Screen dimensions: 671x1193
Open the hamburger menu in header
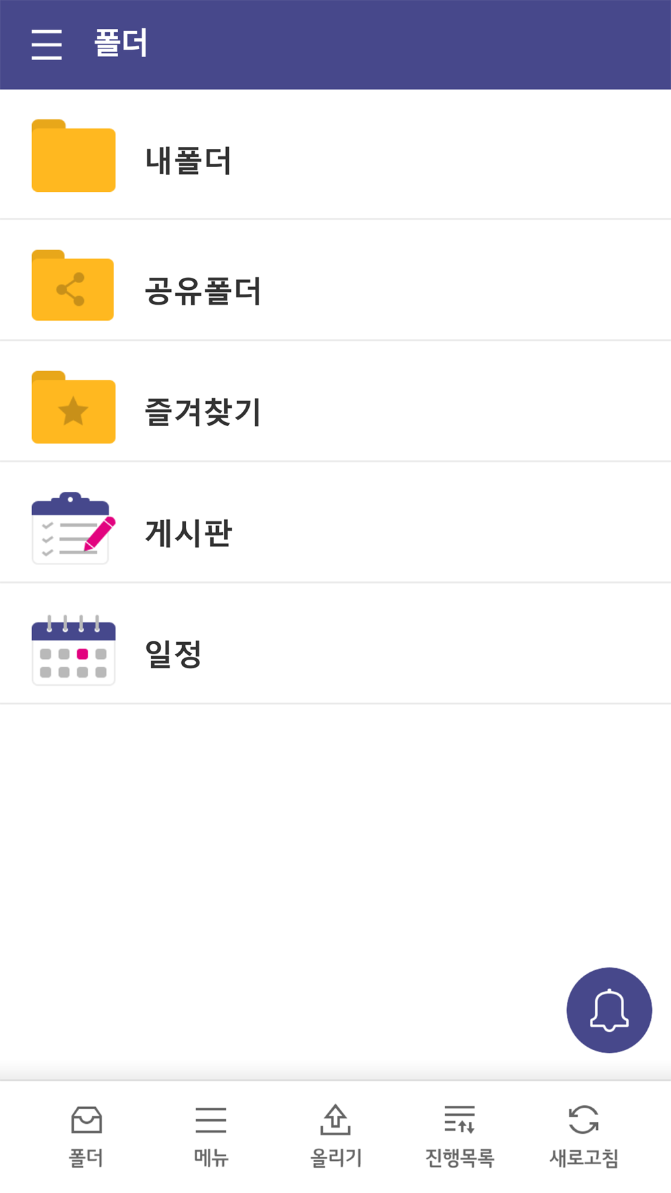(46, 44)
